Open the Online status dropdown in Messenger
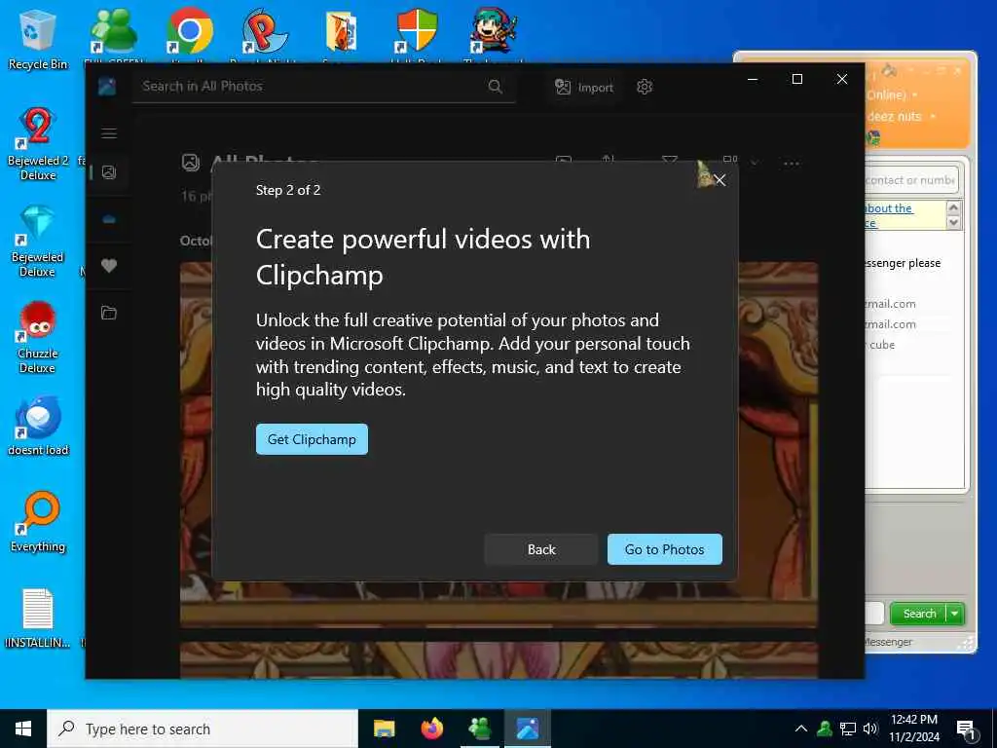This screenshot has width=997, height=748. (915, 95)
